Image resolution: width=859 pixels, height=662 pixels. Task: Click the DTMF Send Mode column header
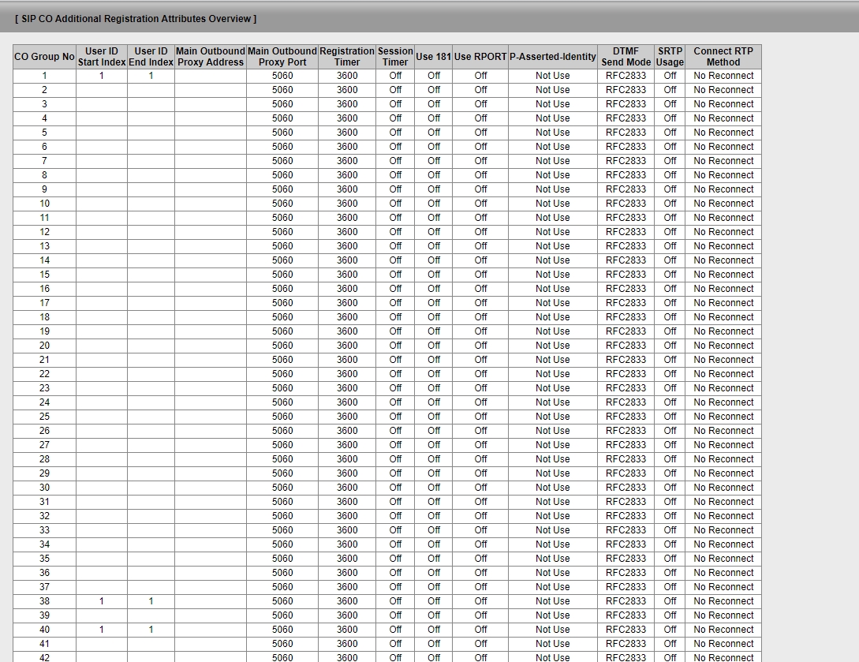[x=626, y=57]
